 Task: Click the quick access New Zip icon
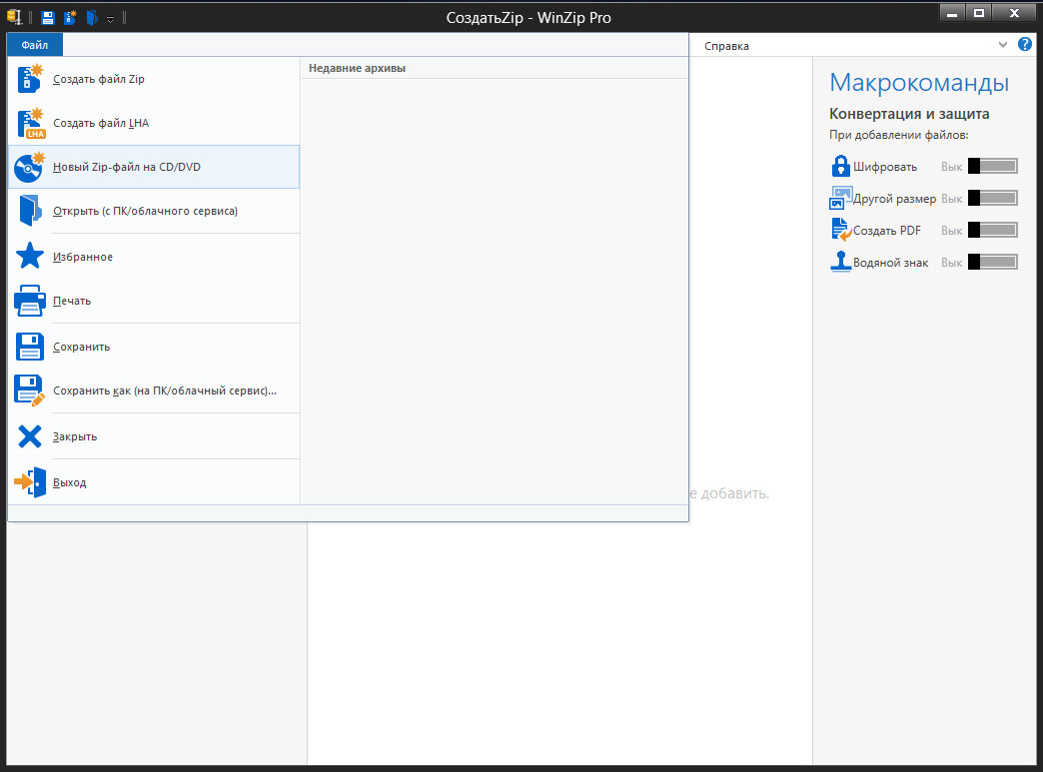pyautogui.click(x=70, y=17)
